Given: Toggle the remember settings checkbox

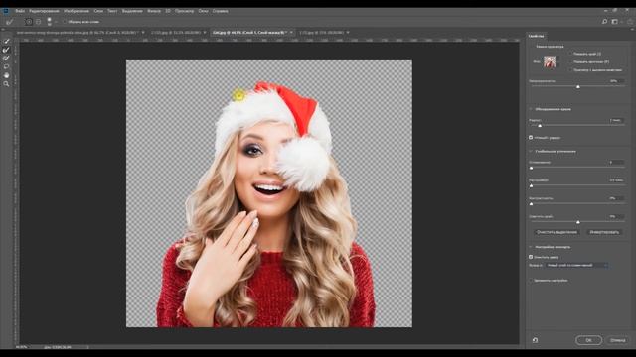Looking at the screenshot, I should [x=531, y=280].
